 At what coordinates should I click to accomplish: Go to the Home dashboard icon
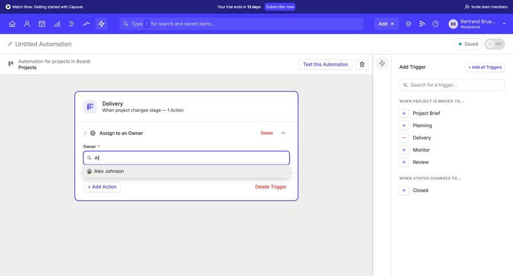(x=12, y=24)
